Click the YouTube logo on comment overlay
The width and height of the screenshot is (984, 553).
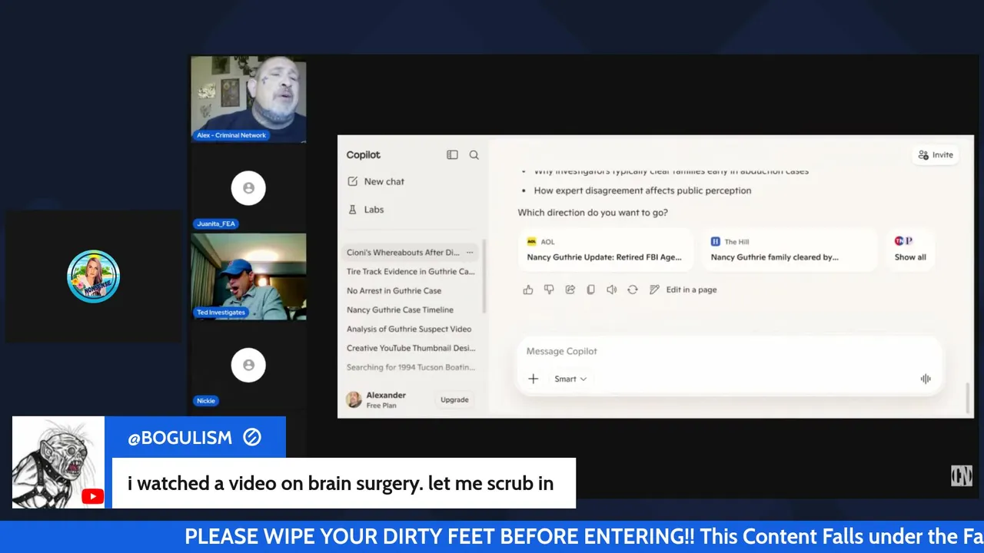click(92, 496)
